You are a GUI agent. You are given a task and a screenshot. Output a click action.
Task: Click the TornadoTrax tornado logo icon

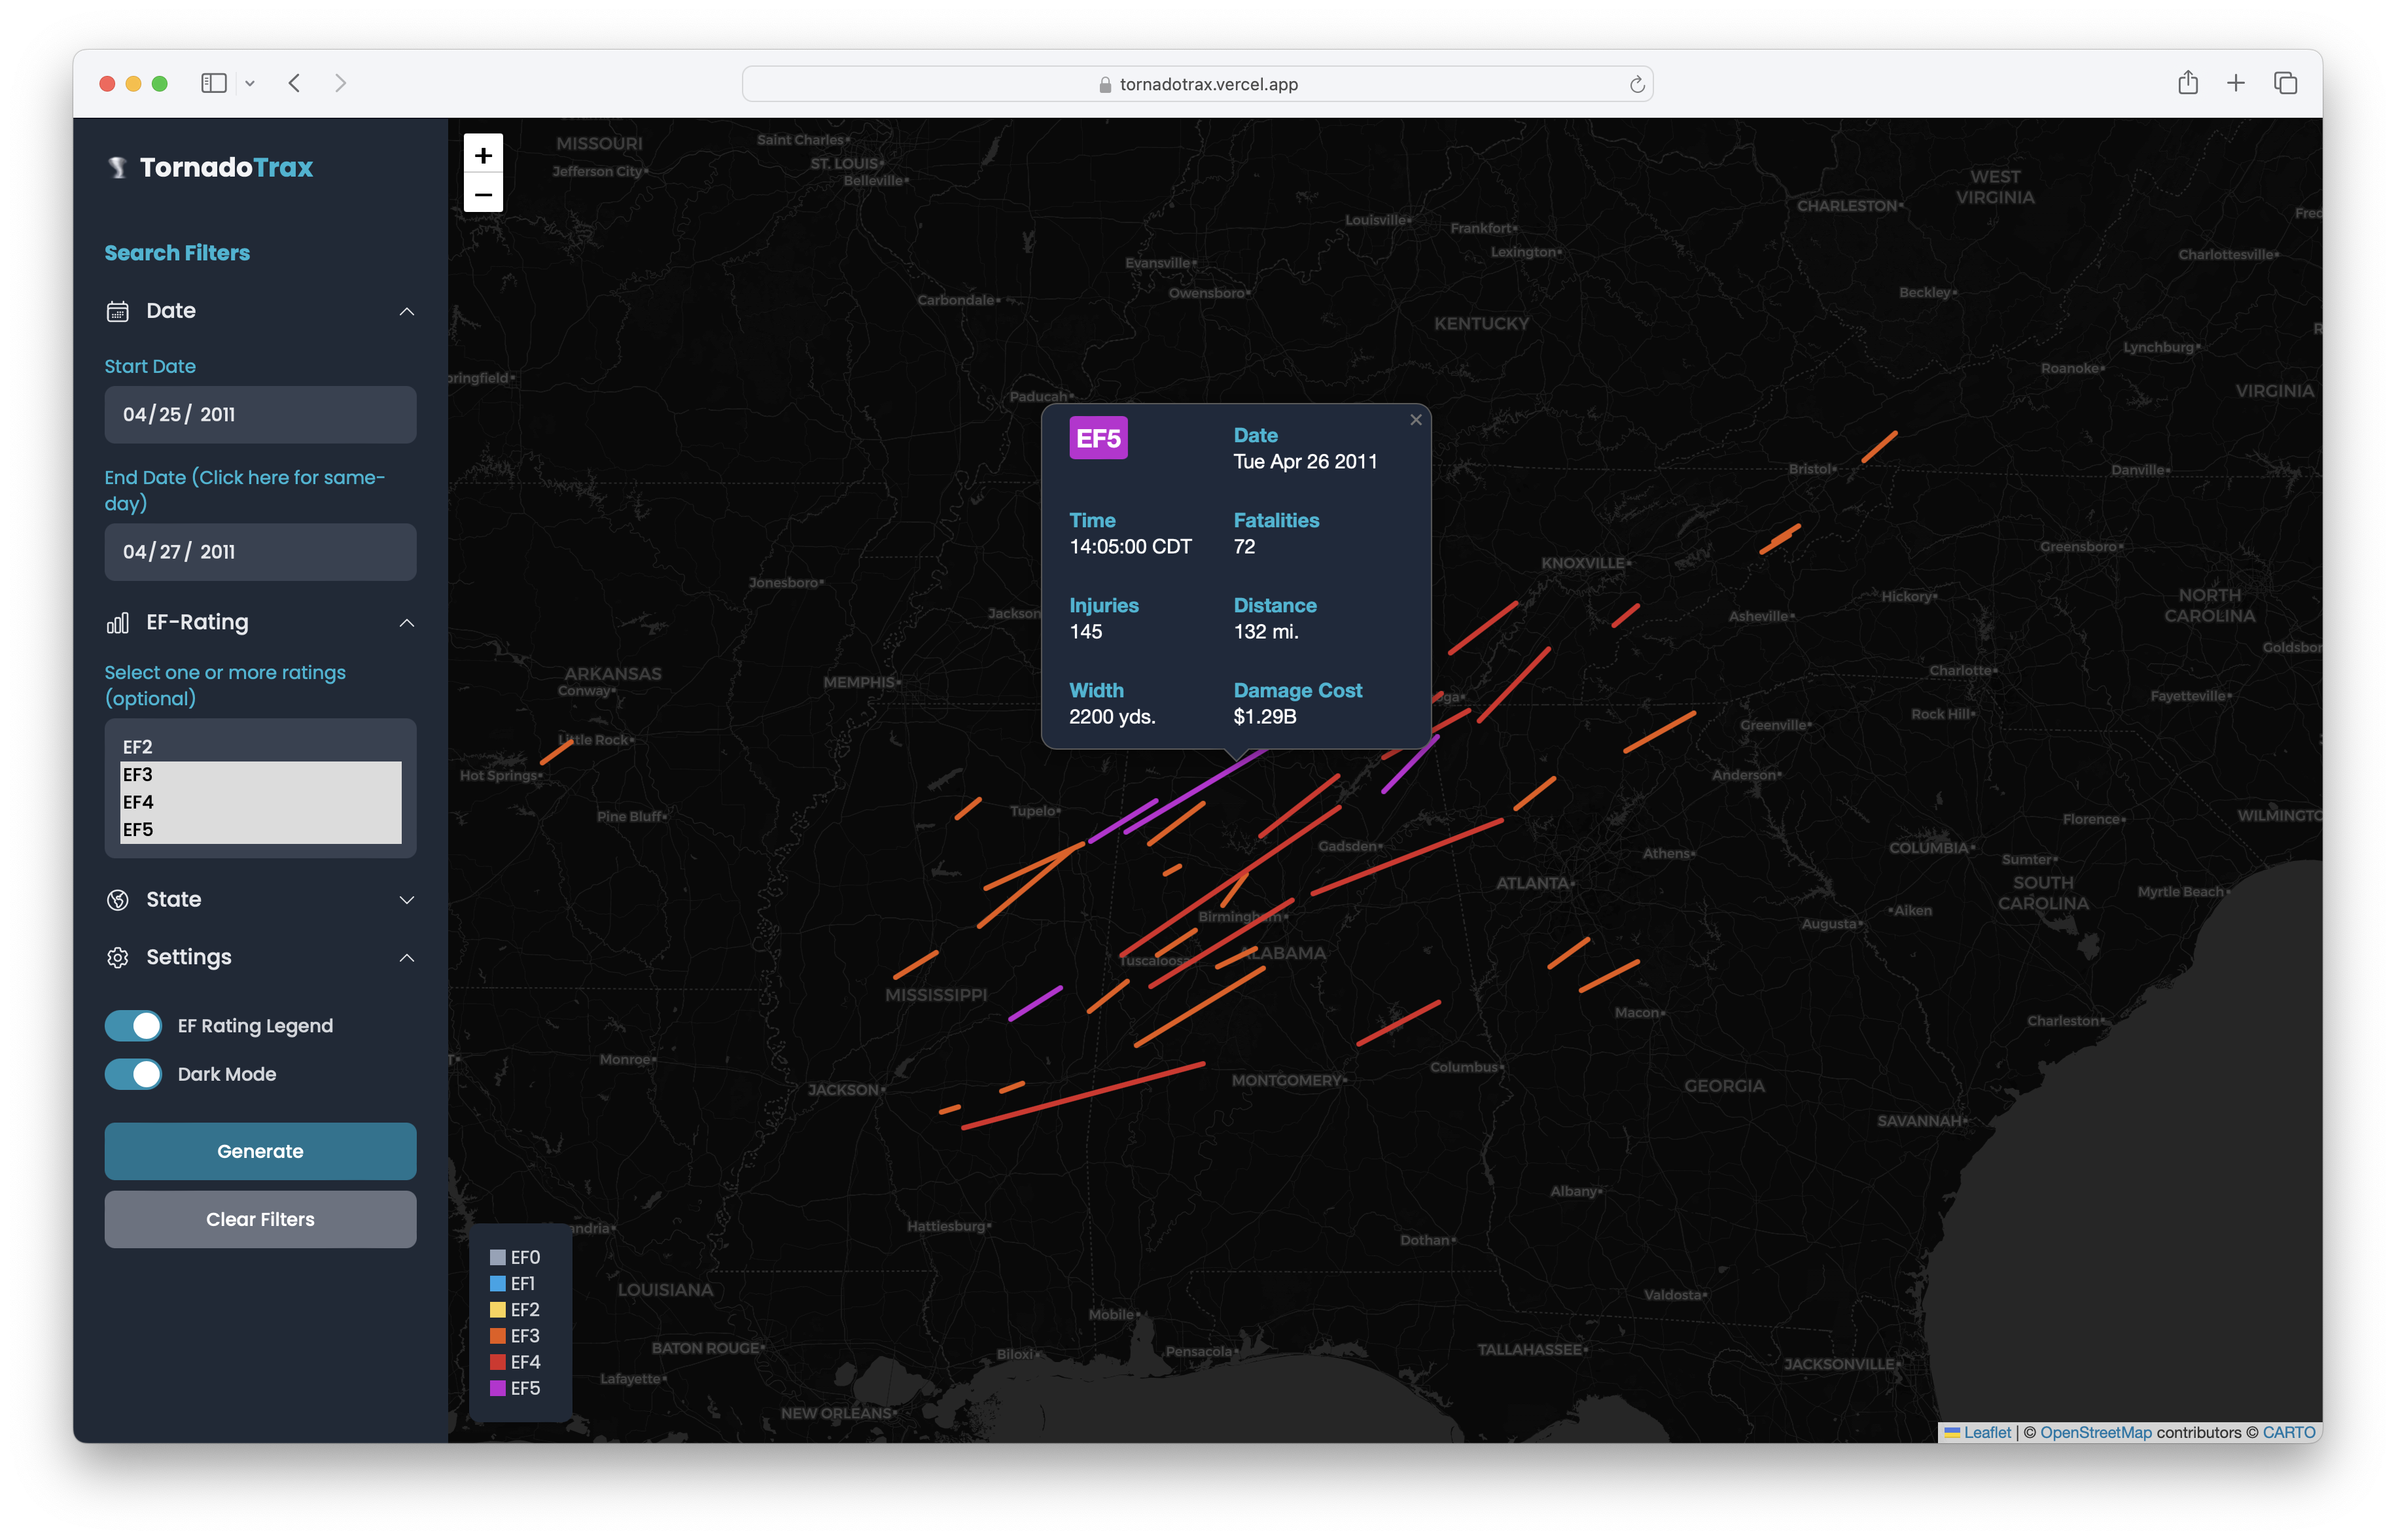[118, 167]
